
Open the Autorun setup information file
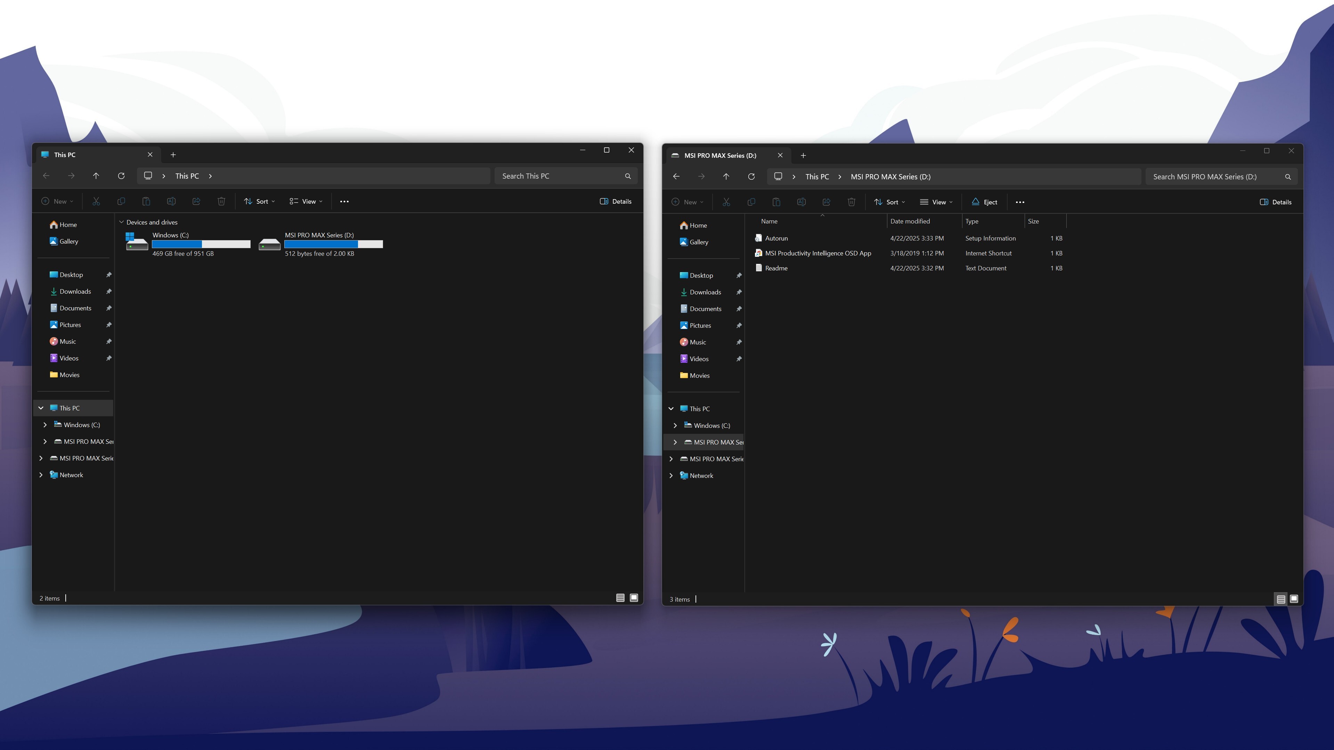(776, 238)
